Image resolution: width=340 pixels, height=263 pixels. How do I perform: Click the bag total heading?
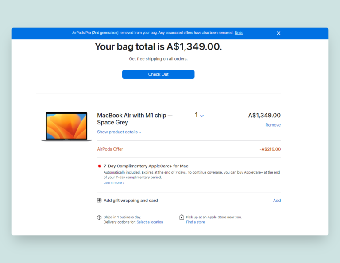coord(158,46)
